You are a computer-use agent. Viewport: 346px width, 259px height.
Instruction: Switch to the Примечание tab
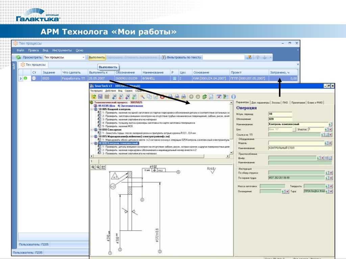click(x=298, y=103)
